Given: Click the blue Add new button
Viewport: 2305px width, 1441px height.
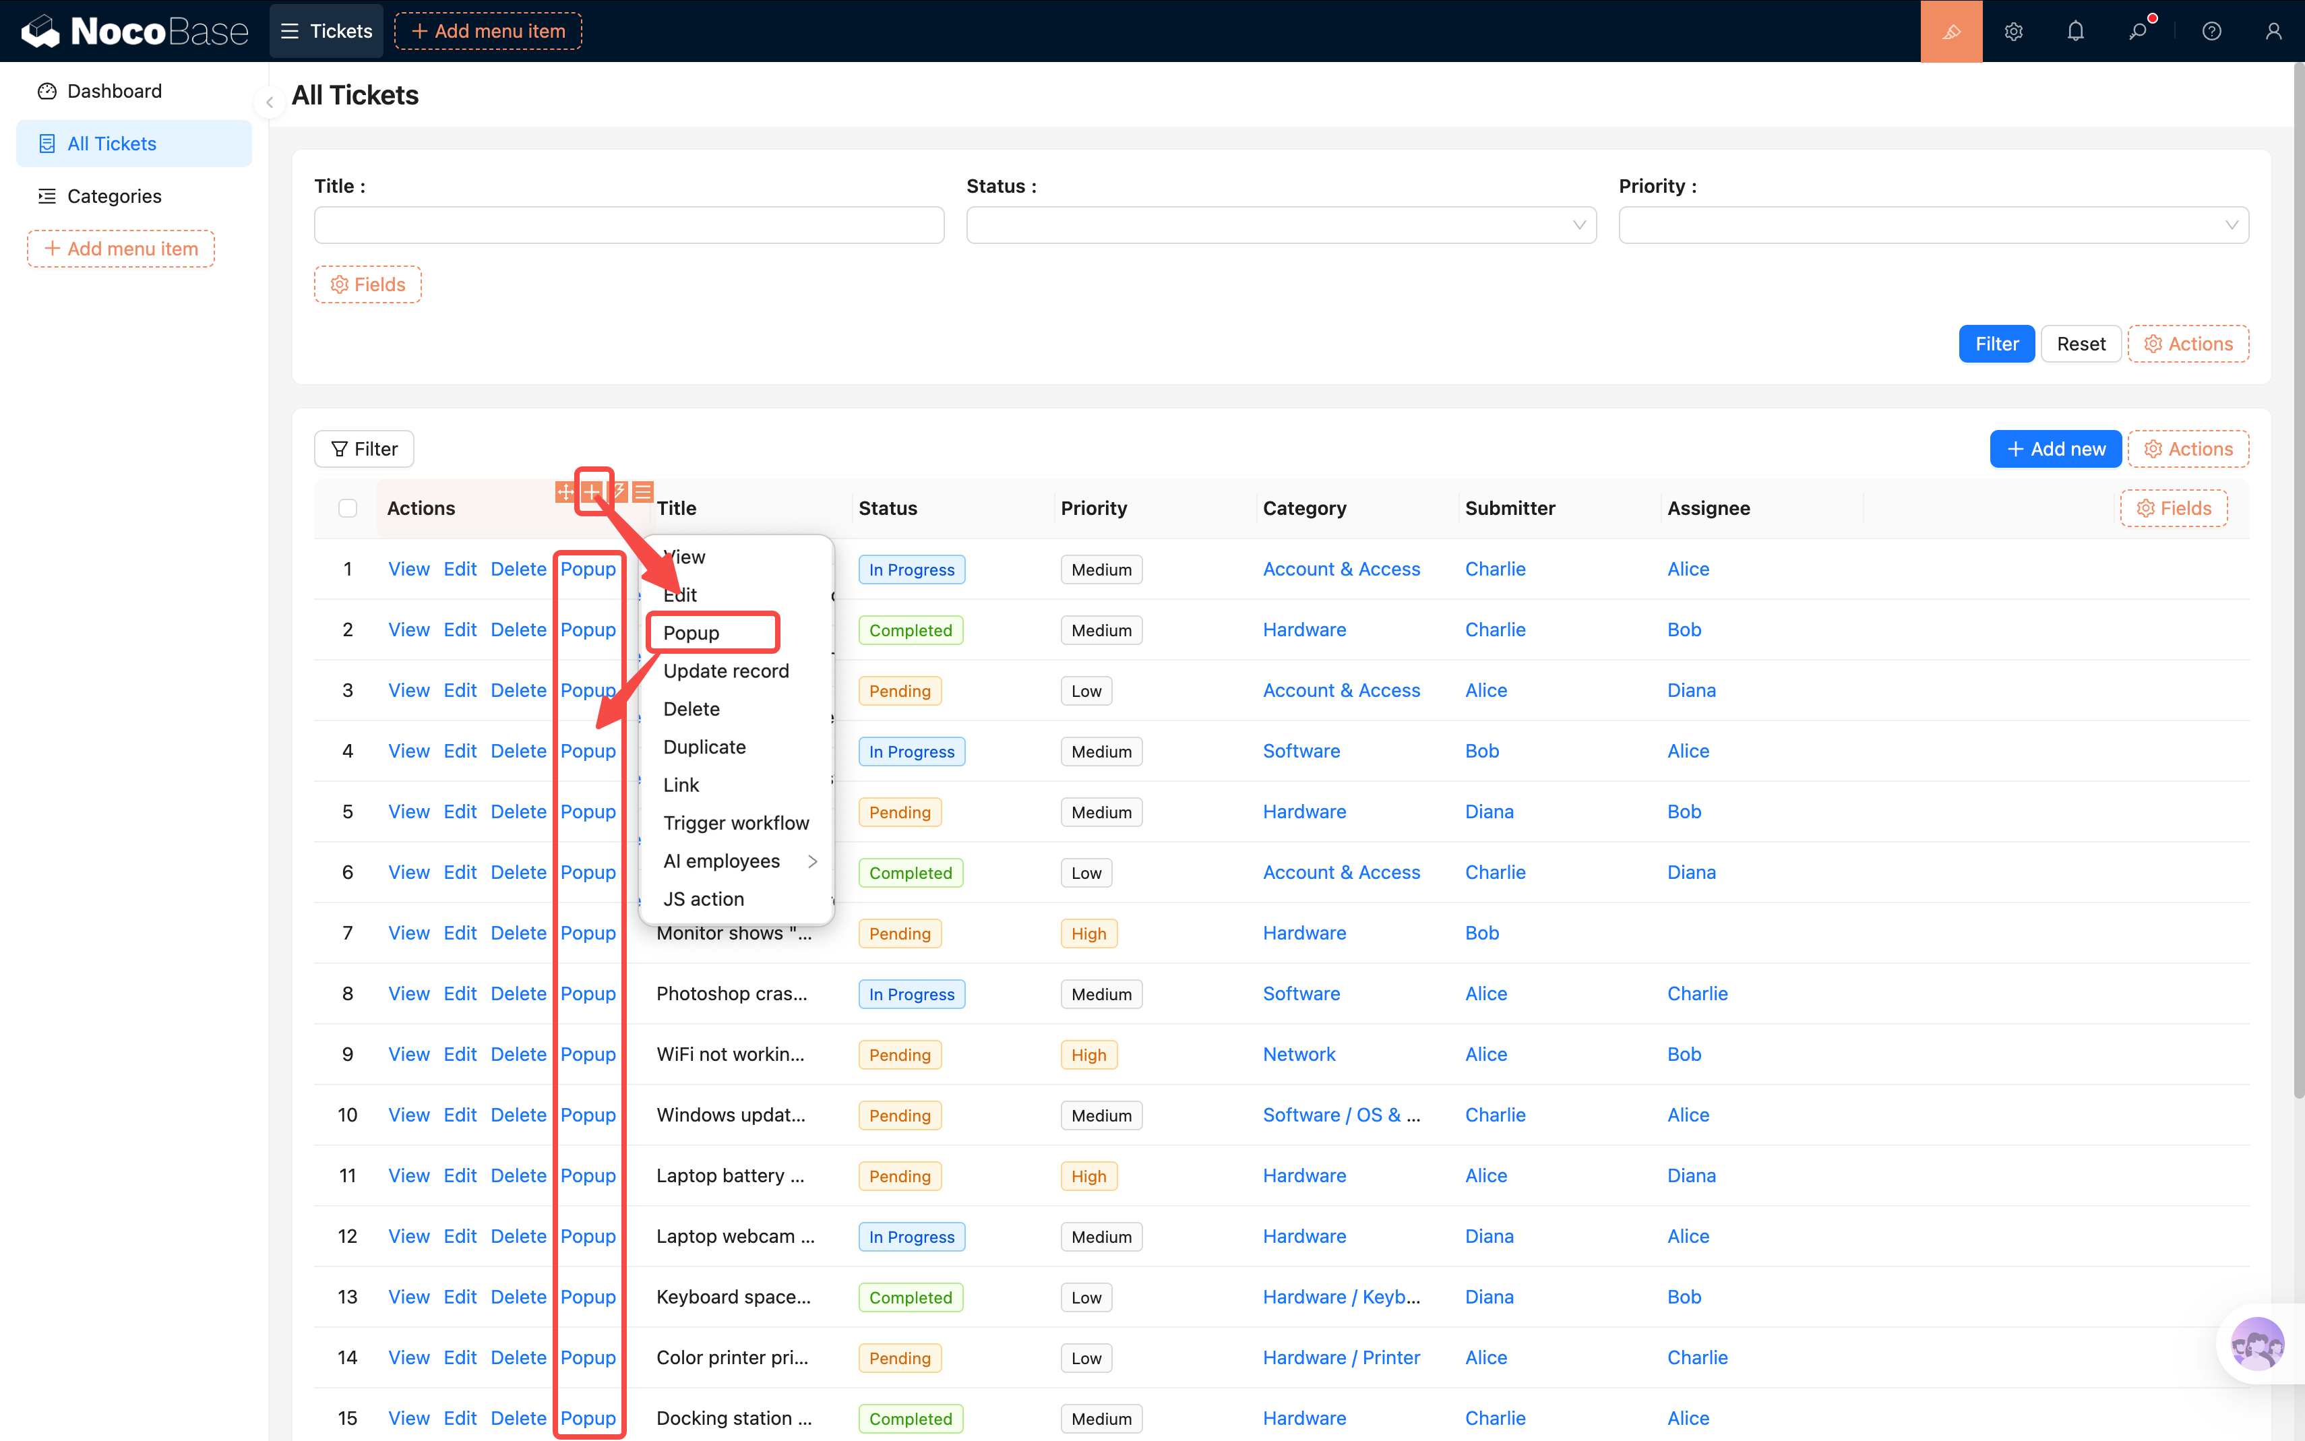Looking at the screenshot, I should (2054, 449).
